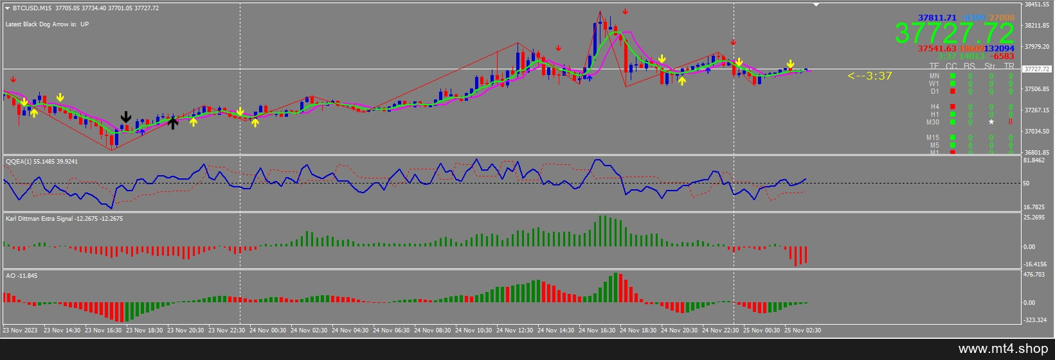Click the 37267.15 price axis label
Image resolution: width=1055 pixels, height=360 pixels.
(1038, 110)
